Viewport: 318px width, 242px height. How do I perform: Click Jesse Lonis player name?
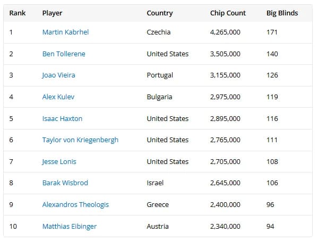tap(59, 162)
